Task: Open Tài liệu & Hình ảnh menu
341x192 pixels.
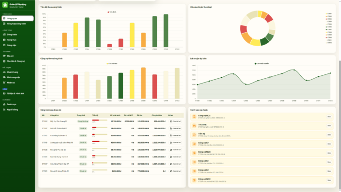Action: tap(17, 94)
